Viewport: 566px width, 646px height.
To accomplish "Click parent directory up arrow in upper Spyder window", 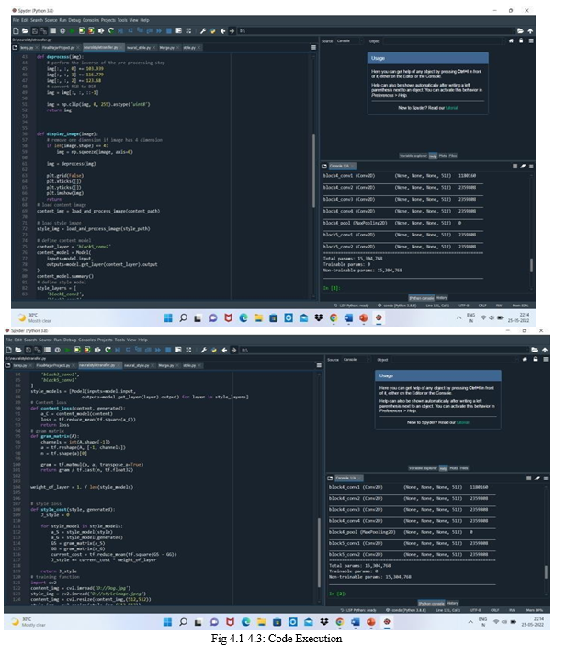I will [530, 31].
